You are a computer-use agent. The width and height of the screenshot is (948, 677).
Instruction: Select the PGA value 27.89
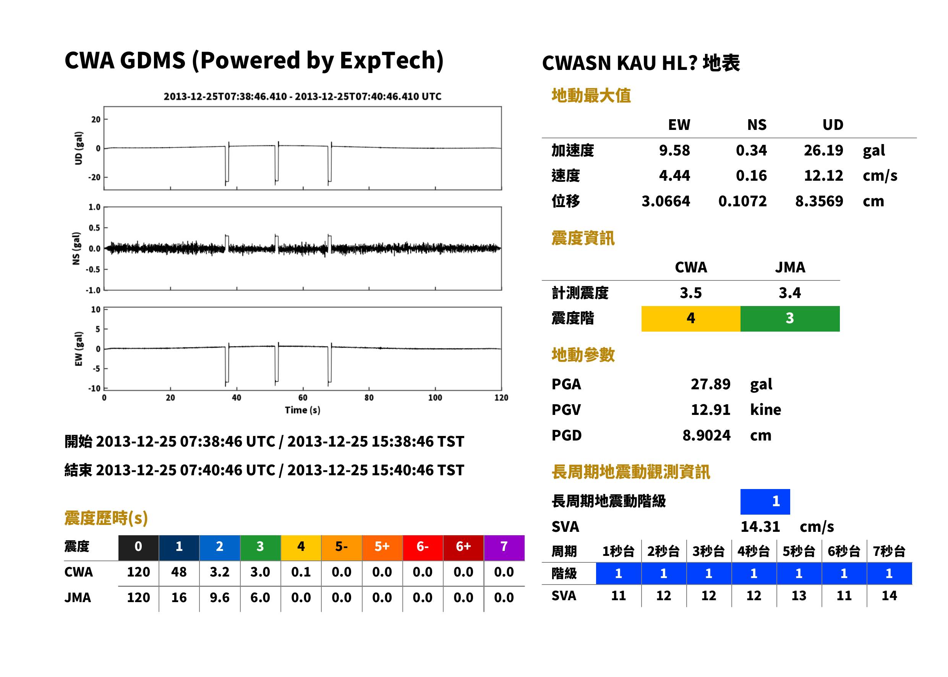tap(710, 384)
